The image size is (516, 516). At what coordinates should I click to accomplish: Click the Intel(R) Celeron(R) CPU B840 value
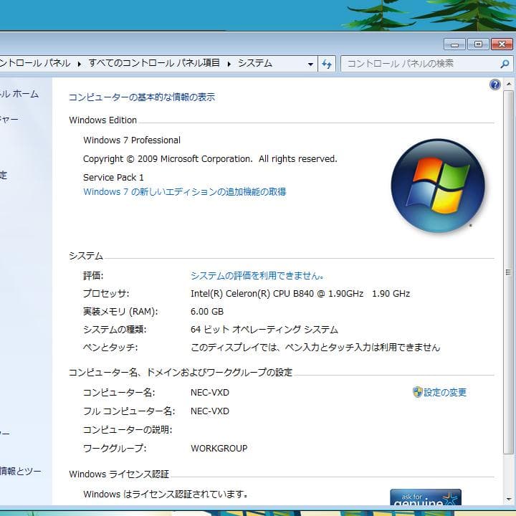click(300, 294)
